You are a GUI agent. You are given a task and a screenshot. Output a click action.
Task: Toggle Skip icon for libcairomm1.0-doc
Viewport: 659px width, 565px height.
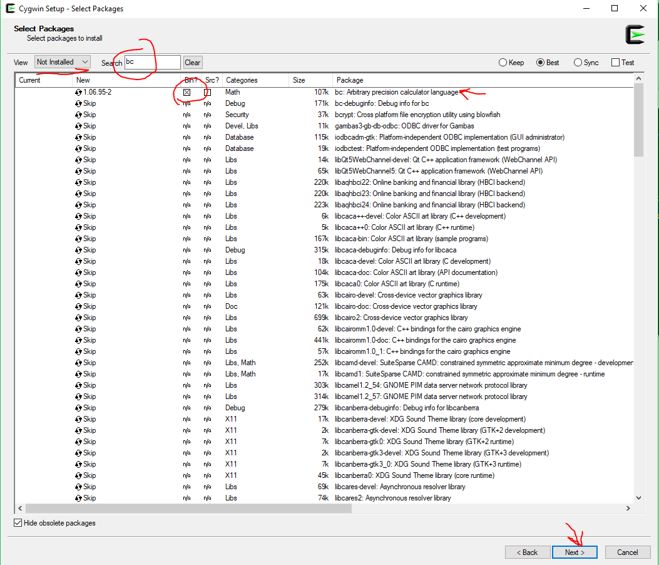[78, 340]
